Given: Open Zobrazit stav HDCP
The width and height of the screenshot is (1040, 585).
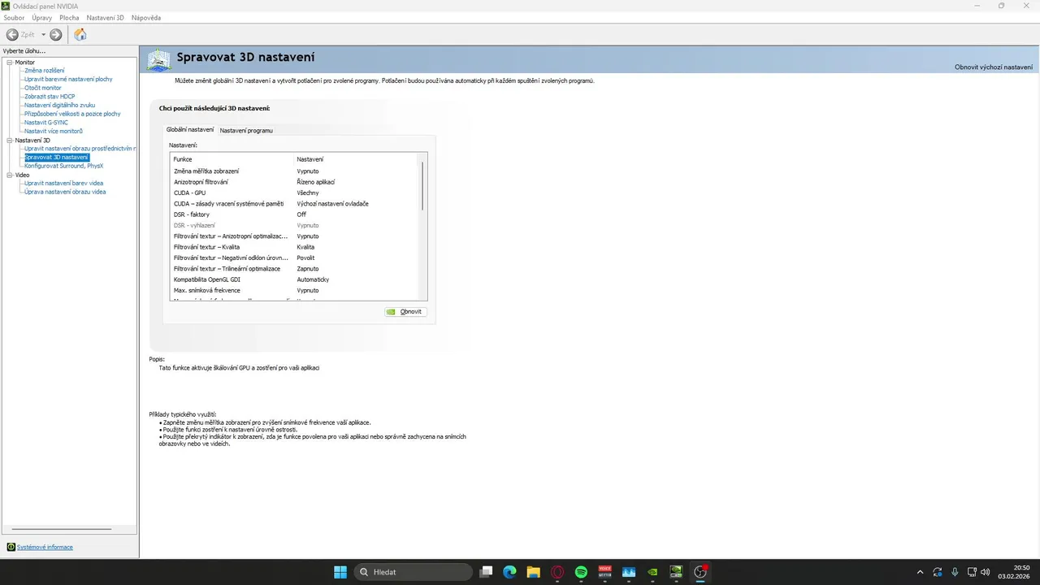Looking at the screenshot, I should pyautogui.click(x=50, y=97).
